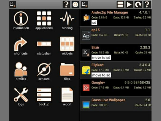This screenshot has height=121, width=161.
Task: Open the files folder icon
Action: [67, 70]
